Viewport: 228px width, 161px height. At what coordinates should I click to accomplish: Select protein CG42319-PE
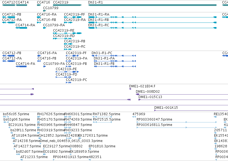tap(66, 69)
